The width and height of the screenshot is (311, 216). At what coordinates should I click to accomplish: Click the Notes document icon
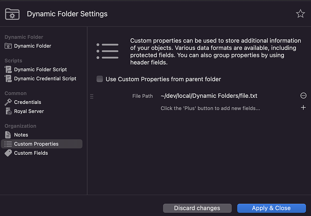click(8, 135)
